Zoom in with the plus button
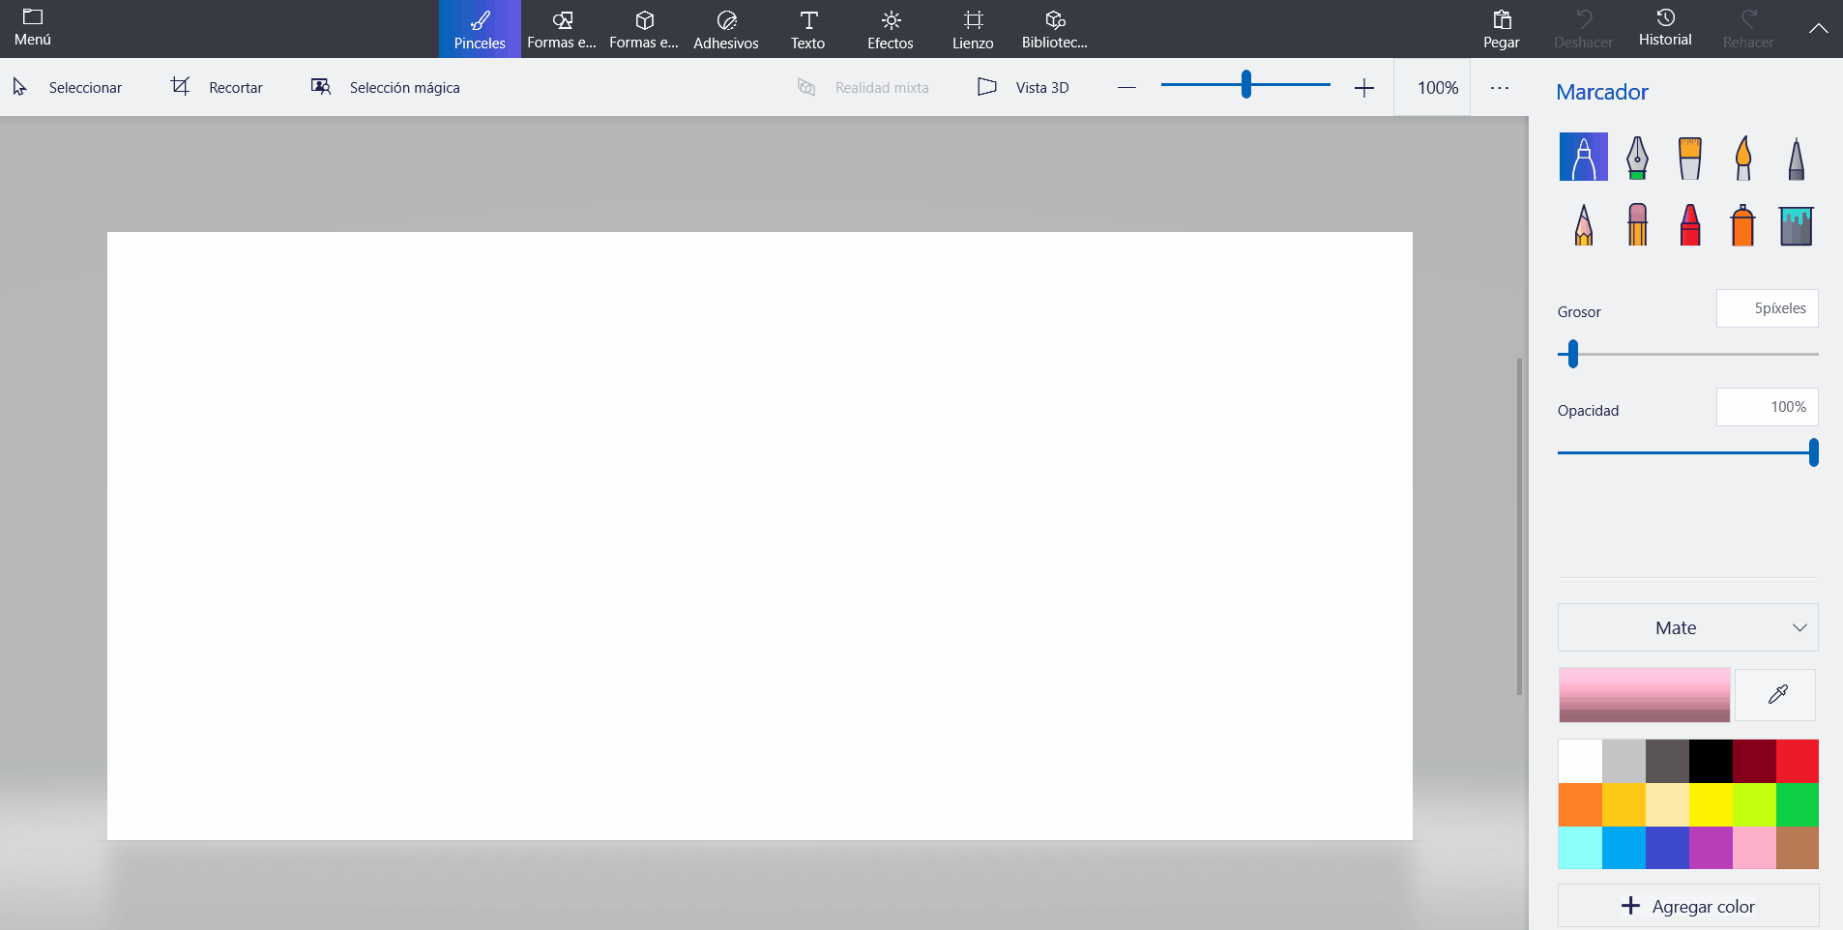 pyautogui.click(x=1363, y=88)
